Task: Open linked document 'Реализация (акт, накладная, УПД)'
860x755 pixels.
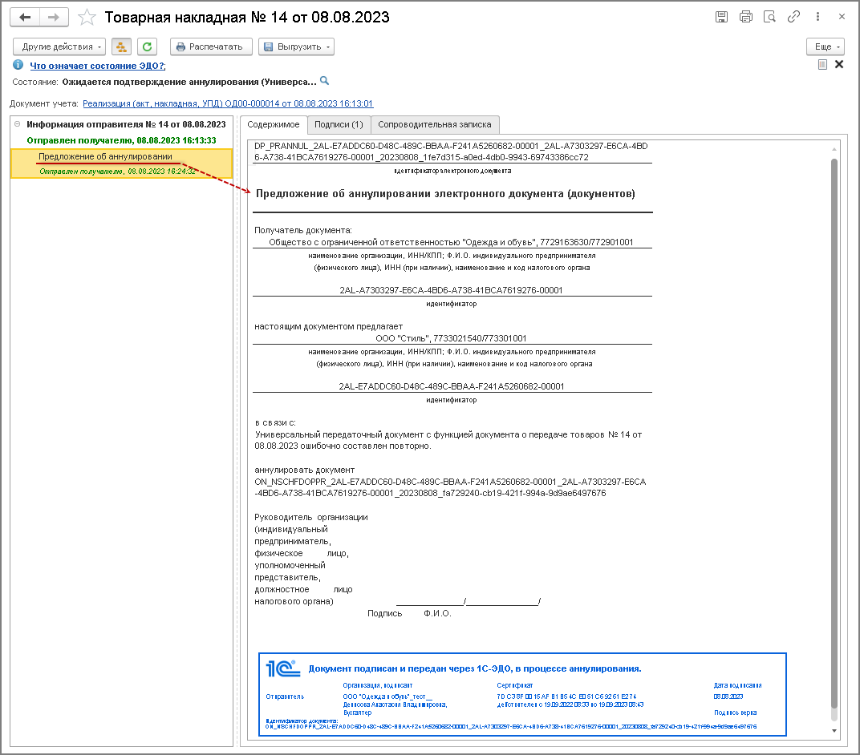Action: [228, 103]
